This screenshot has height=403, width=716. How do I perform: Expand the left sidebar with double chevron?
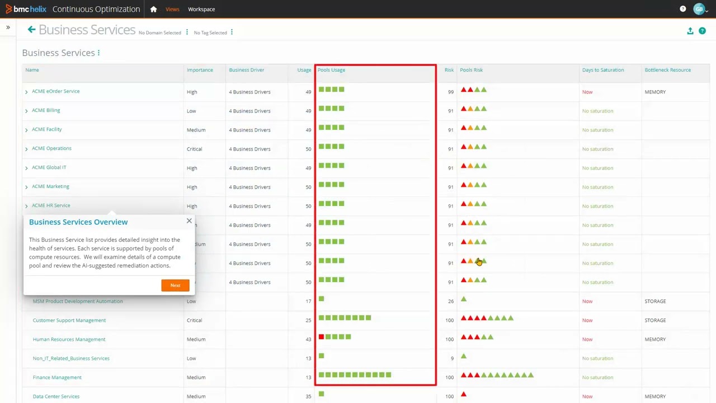tap(8, 27)
